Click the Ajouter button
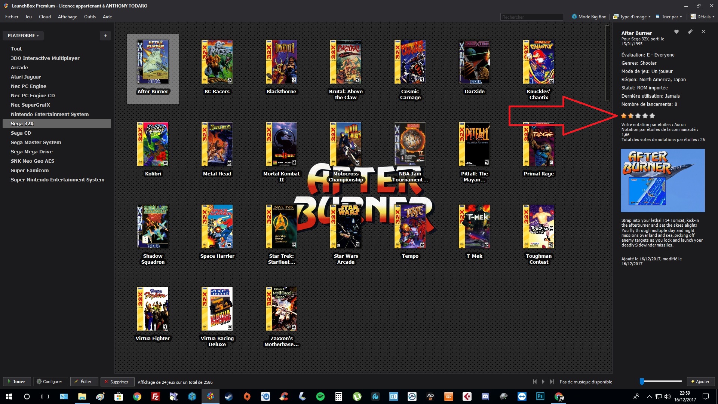The image size is (718, 404). [x=700, y=382]
